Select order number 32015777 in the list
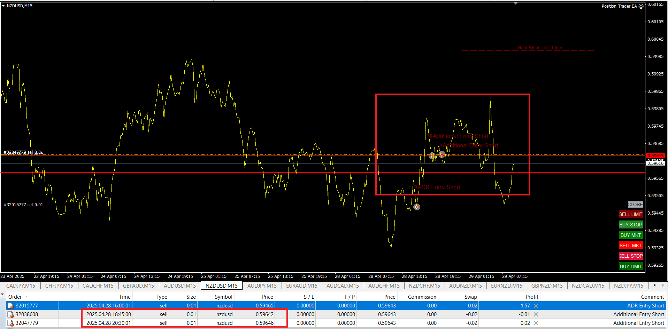 pos(27,306)
